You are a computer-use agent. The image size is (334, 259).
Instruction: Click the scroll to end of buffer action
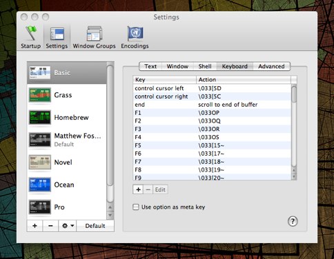[228, 105]
